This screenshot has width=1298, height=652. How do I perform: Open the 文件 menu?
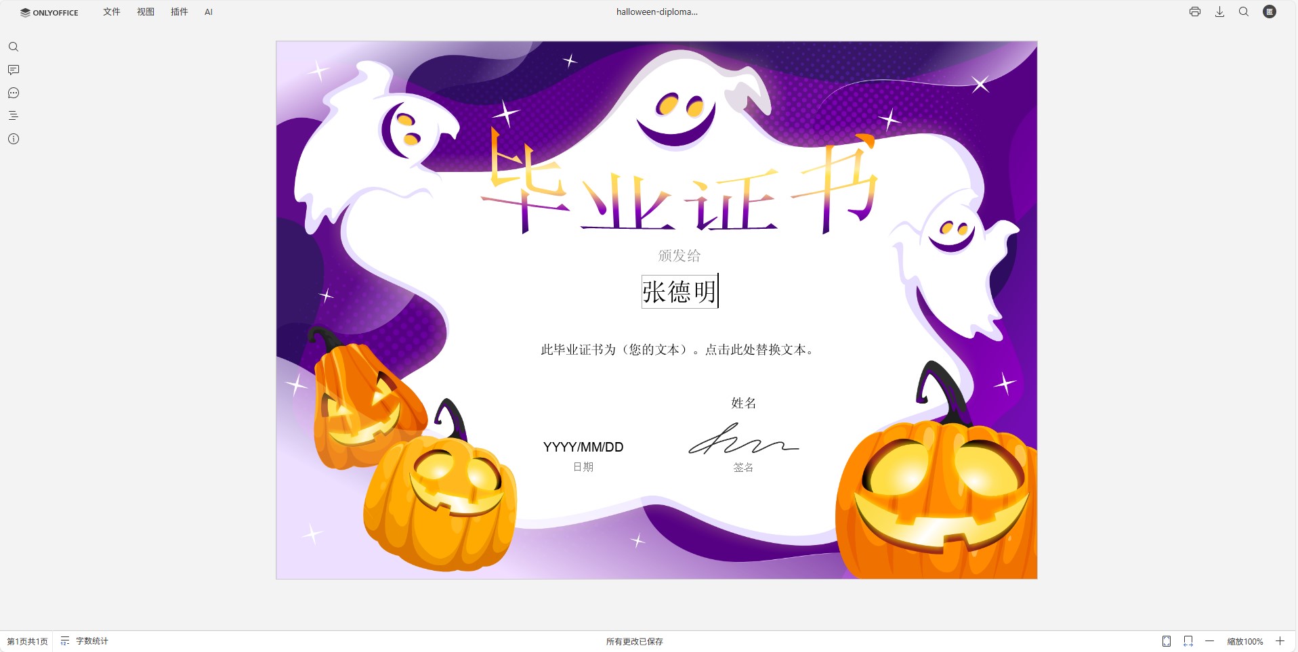111,12
